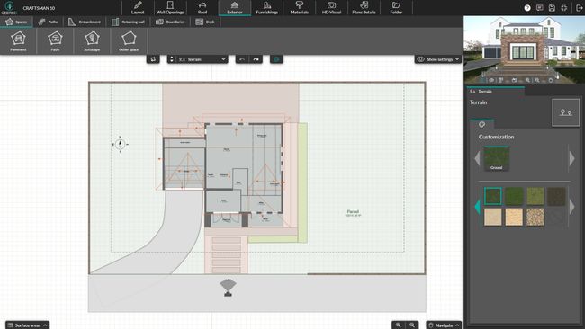Click the swap view arrows button
The image size is (585, 329).
(153, 59)
